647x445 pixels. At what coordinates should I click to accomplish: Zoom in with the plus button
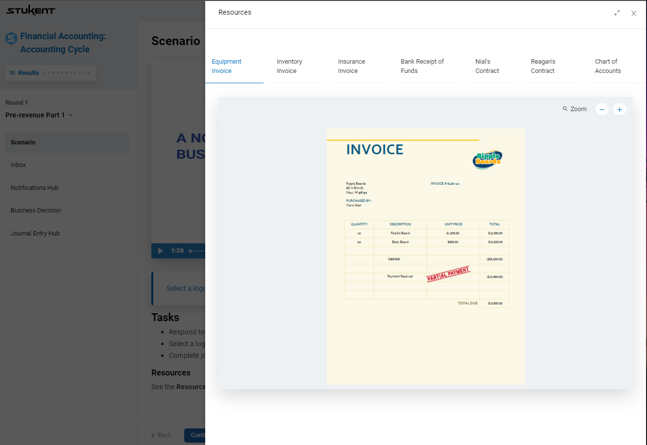pyautogui.click(x=620, y=109)
